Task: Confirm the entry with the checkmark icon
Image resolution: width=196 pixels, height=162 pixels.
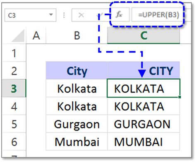Action: tap(100, 15)
